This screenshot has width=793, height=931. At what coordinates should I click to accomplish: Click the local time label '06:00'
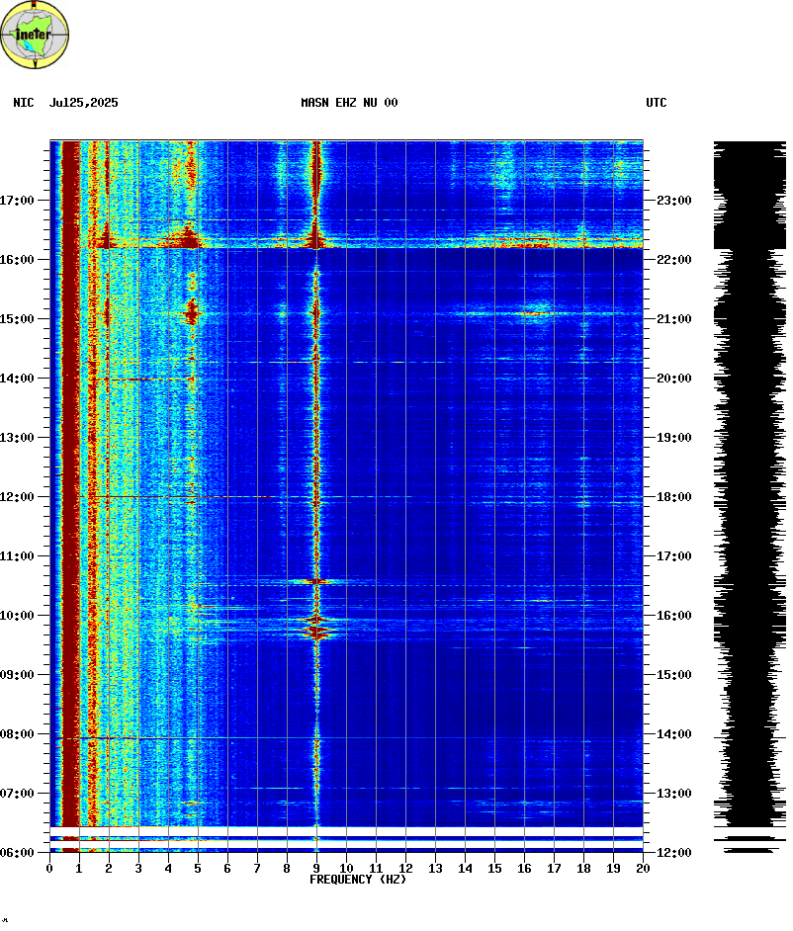17,853
